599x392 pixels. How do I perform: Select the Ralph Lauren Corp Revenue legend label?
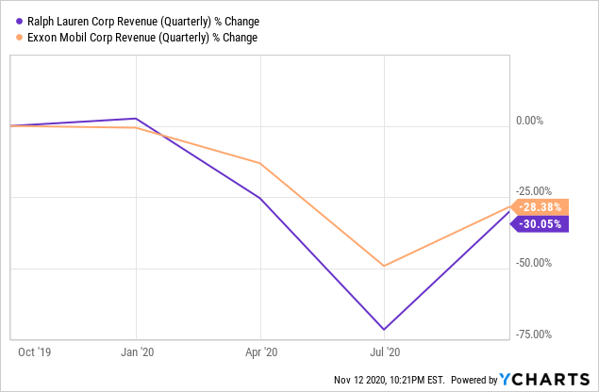point(143,22)
